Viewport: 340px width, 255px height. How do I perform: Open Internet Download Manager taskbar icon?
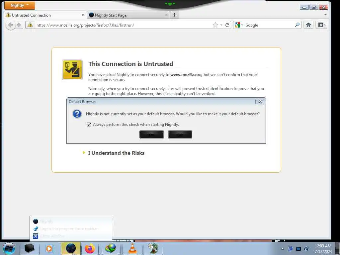pyautogui.click(x=110, y=248)
